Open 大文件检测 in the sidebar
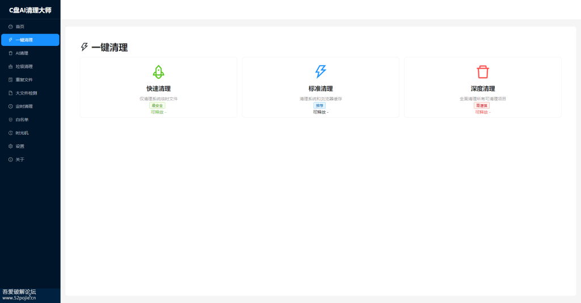The height and width of the screenshot is (303, 581). coord(26,93)
